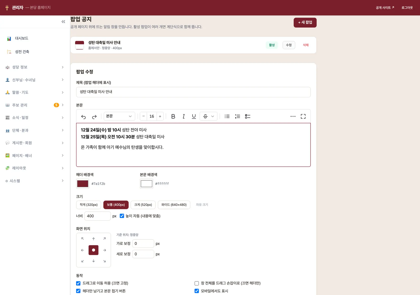Select 자유 크기 size option
Screen dimensions: 420x295
coord(202,205)
